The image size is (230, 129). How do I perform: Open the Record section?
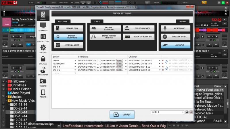tap(43, 82)
